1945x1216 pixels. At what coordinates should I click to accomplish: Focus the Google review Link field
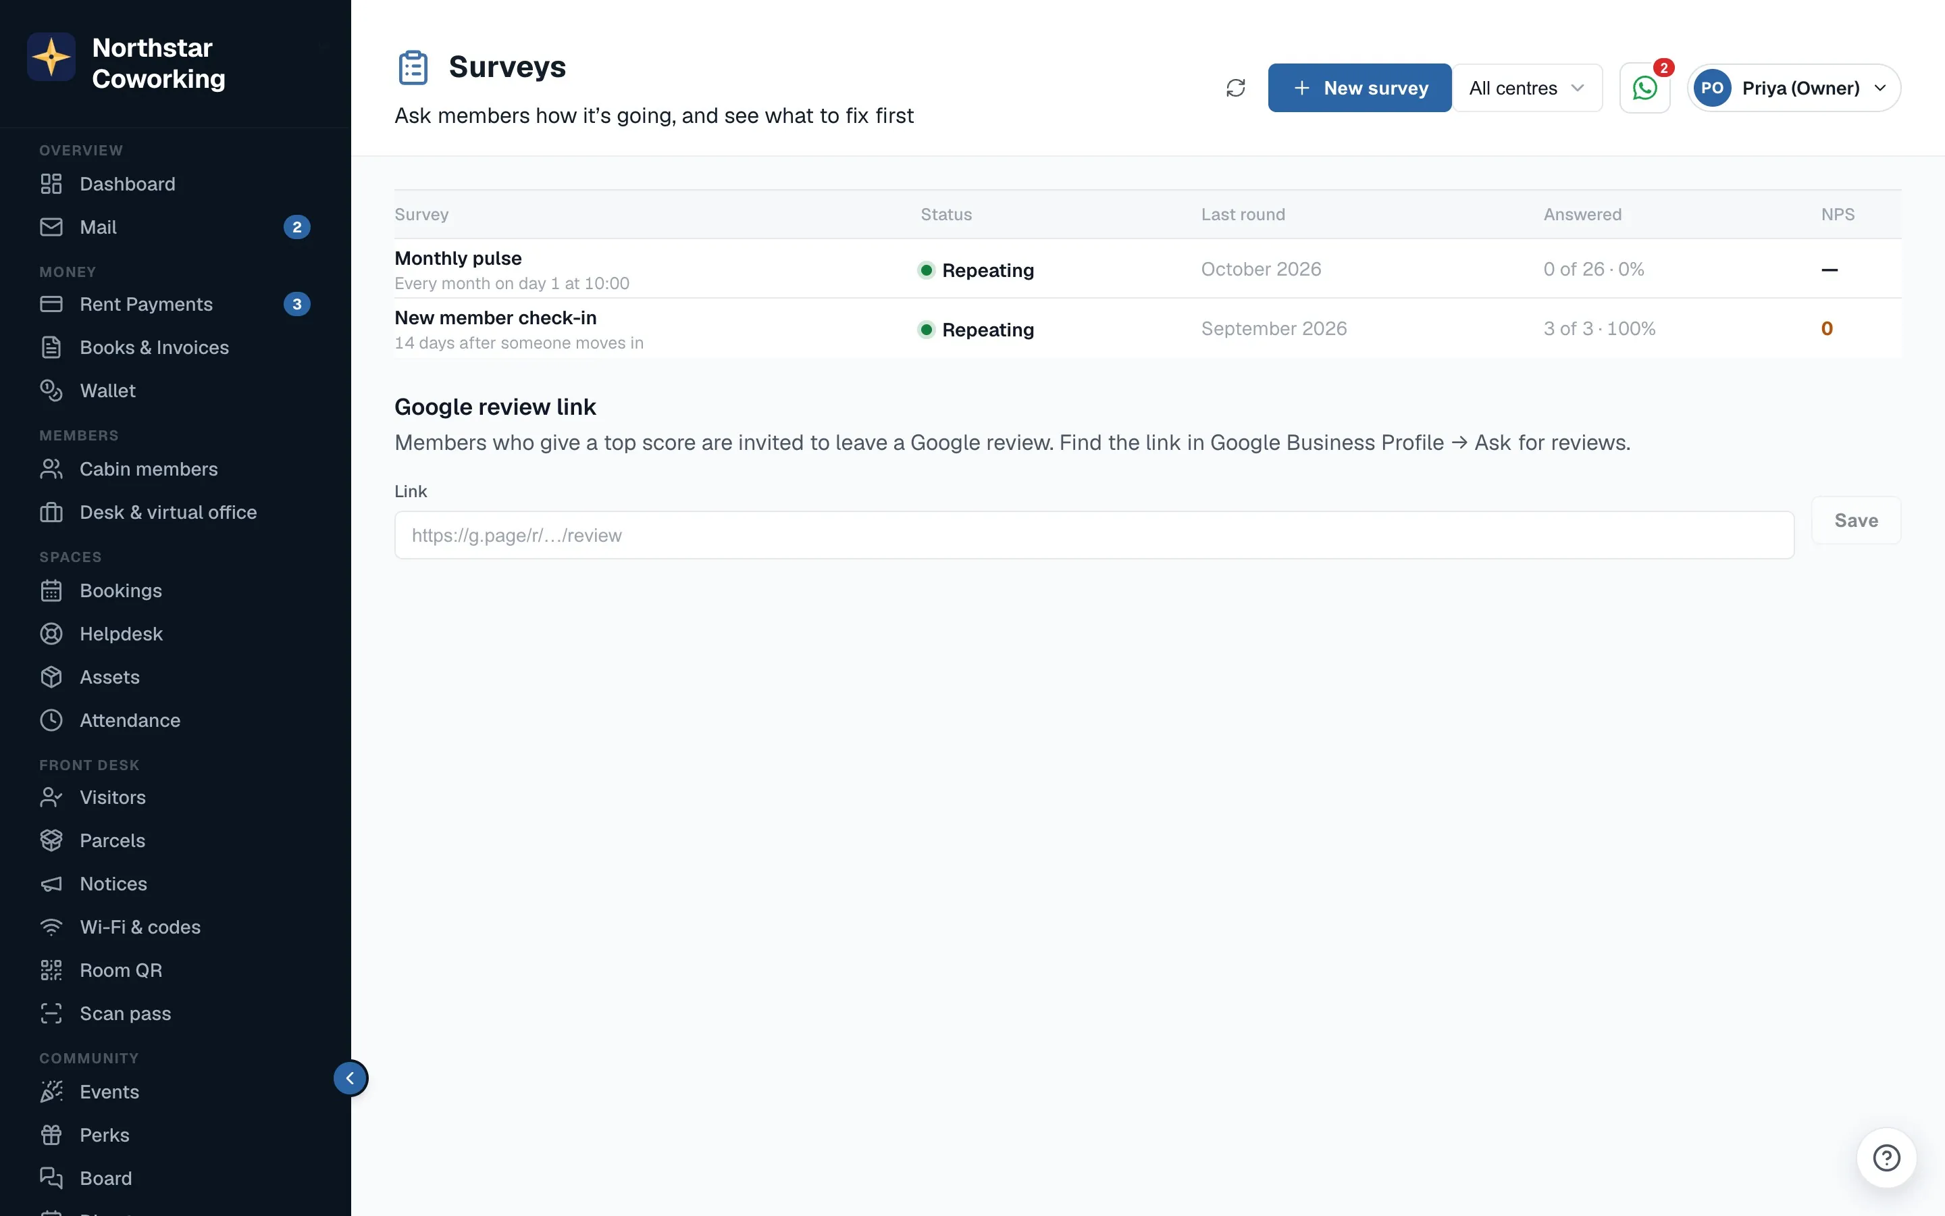pyautogui.click(x=1094, y=535)
